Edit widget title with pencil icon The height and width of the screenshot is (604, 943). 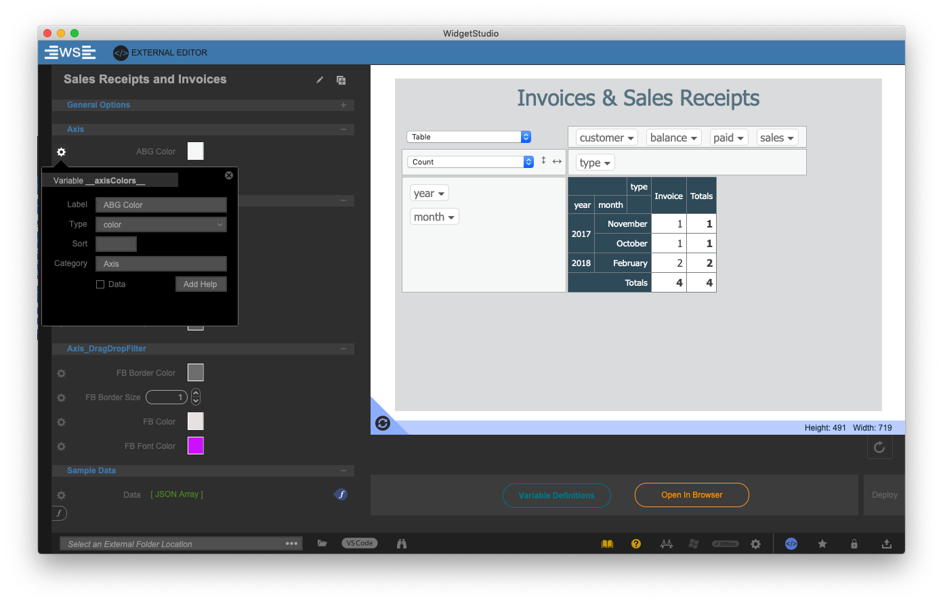pyautogui.click(x=320, y=80)
